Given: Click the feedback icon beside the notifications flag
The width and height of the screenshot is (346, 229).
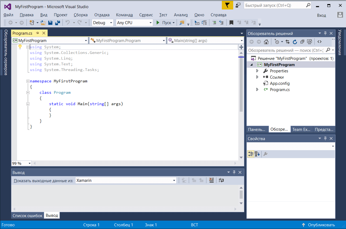Looking at the screenshot, I should [x=238, y=5].
